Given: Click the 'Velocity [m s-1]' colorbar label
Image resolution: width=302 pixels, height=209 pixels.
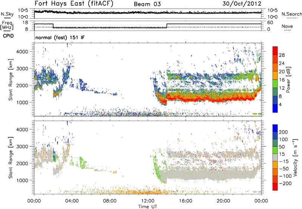Looking at the screenshot, I should pyautogui.click(x=295, y=157).
